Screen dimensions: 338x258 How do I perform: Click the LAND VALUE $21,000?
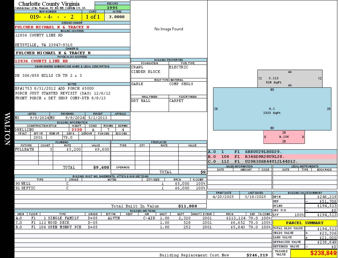pyautogui.click(x=328, y=238)
